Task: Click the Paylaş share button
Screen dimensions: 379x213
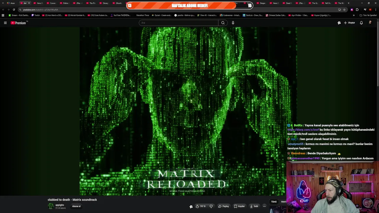Action: coord(223,206)
